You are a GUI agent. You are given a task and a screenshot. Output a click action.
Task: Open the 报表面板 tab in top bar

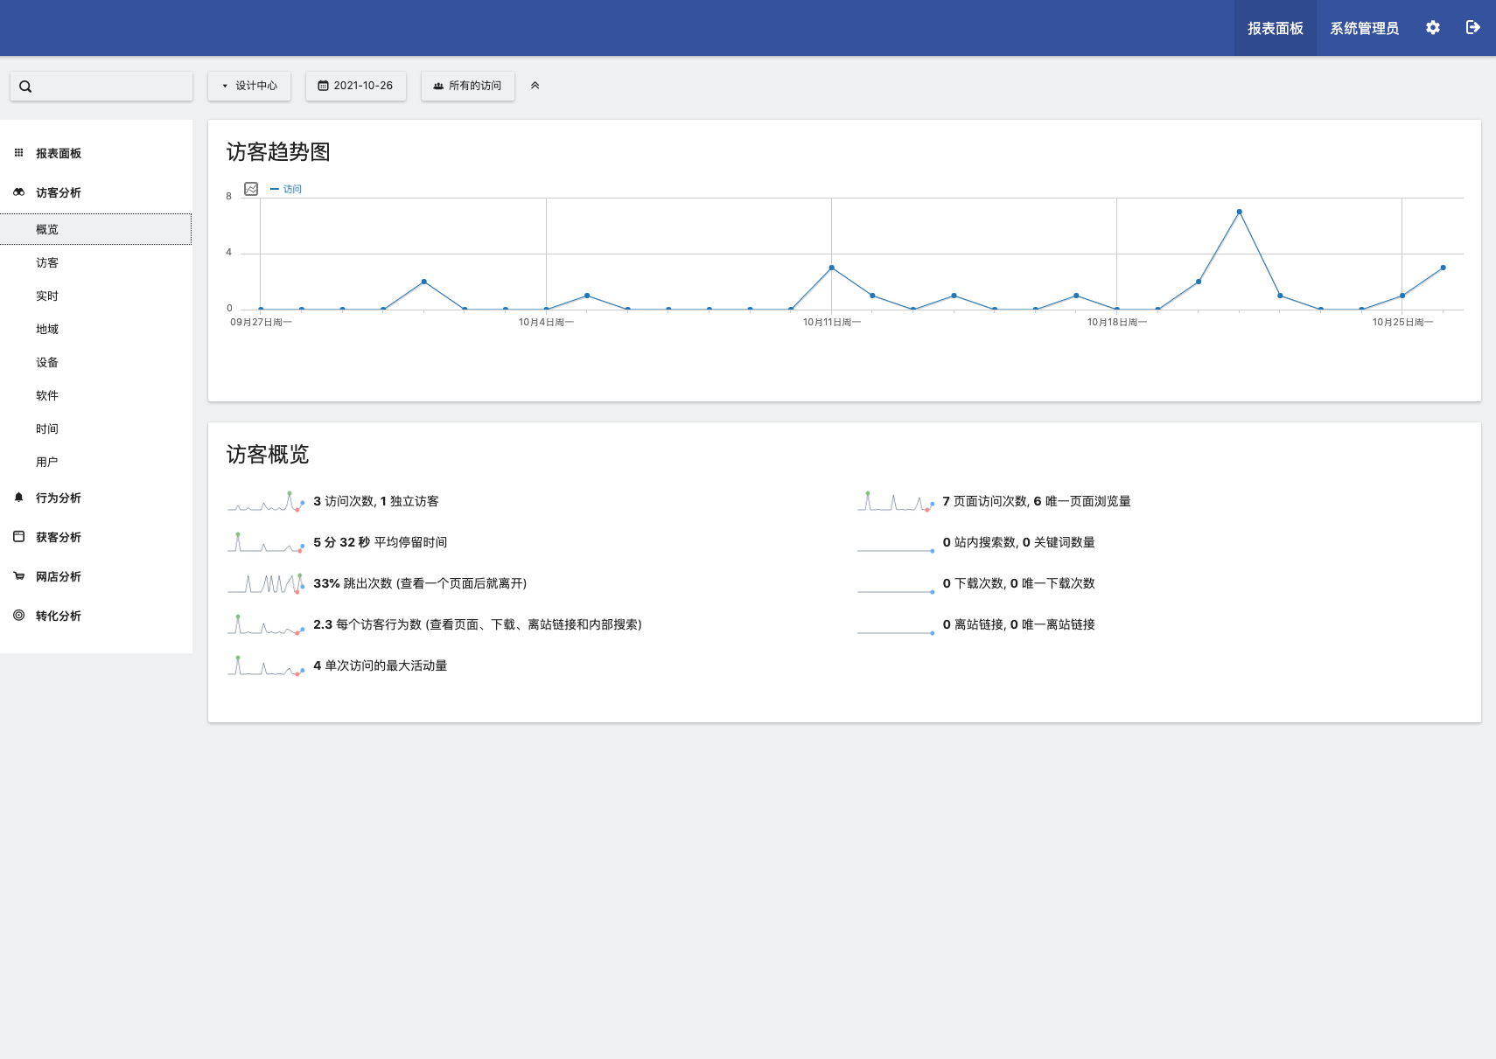pos(1275,28)
